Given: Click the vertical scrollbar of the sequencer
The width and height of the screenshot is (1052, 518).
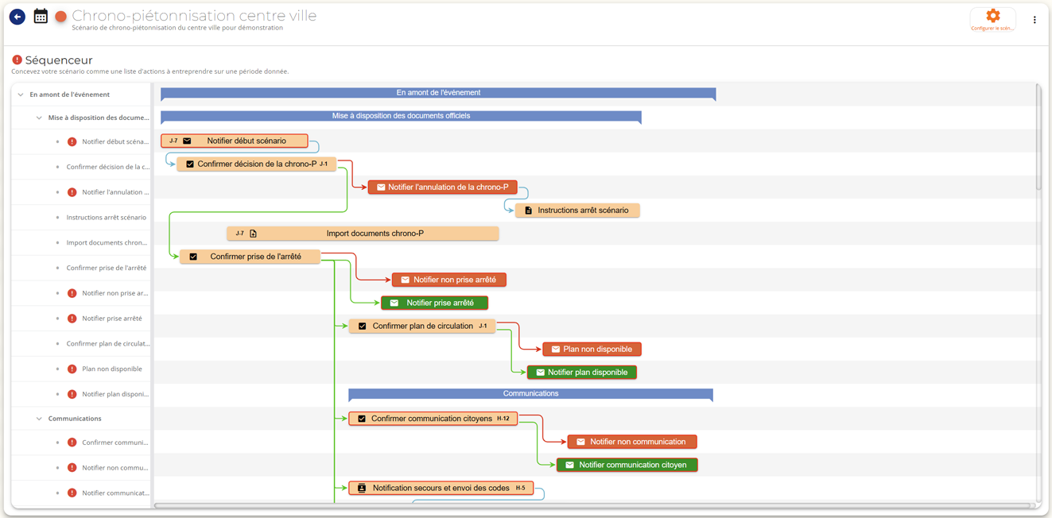Looking at the screenshot, I should pyautogui.click(x=1038, y=139).
